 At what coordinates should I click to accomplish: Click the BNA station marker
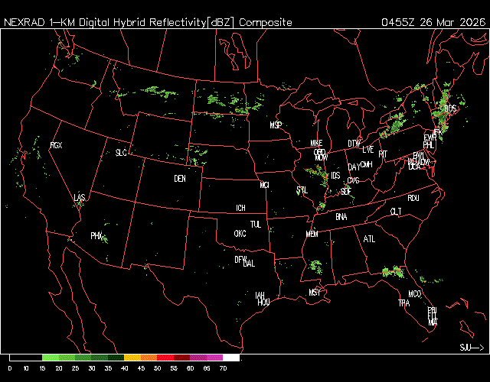click(x=341, y=217)
